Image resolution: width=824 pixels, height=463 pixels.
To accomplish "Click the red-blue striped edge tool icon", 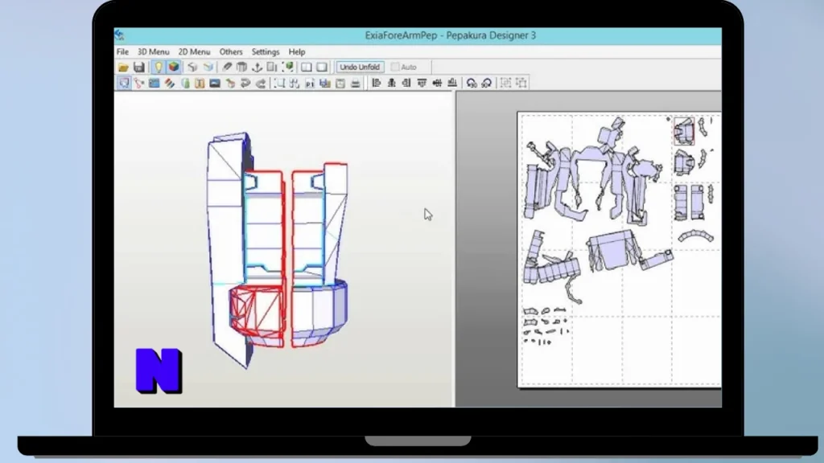I will 169,83.
